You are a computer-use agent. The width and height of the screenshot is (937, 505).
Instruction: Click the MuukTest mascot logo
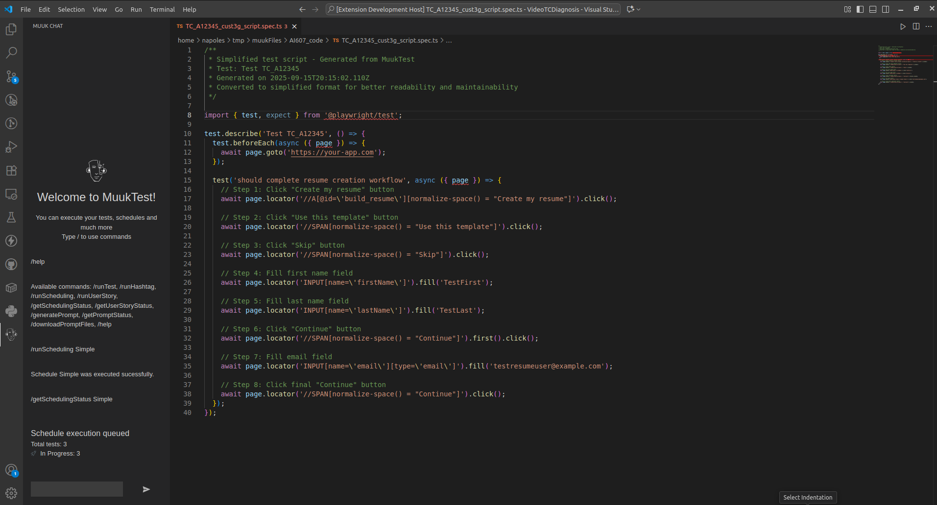[x=96, y=171]
